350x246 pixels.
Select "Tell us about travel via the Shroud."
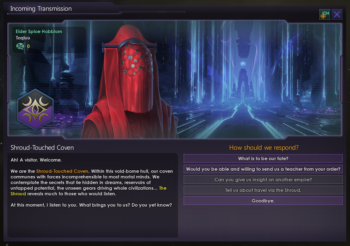click(263, 190)
